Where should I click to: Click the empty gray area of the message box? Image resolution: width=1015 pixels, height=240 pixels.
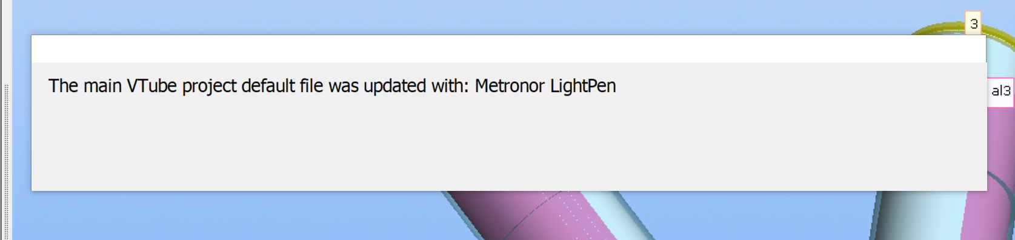pos(509,145)
